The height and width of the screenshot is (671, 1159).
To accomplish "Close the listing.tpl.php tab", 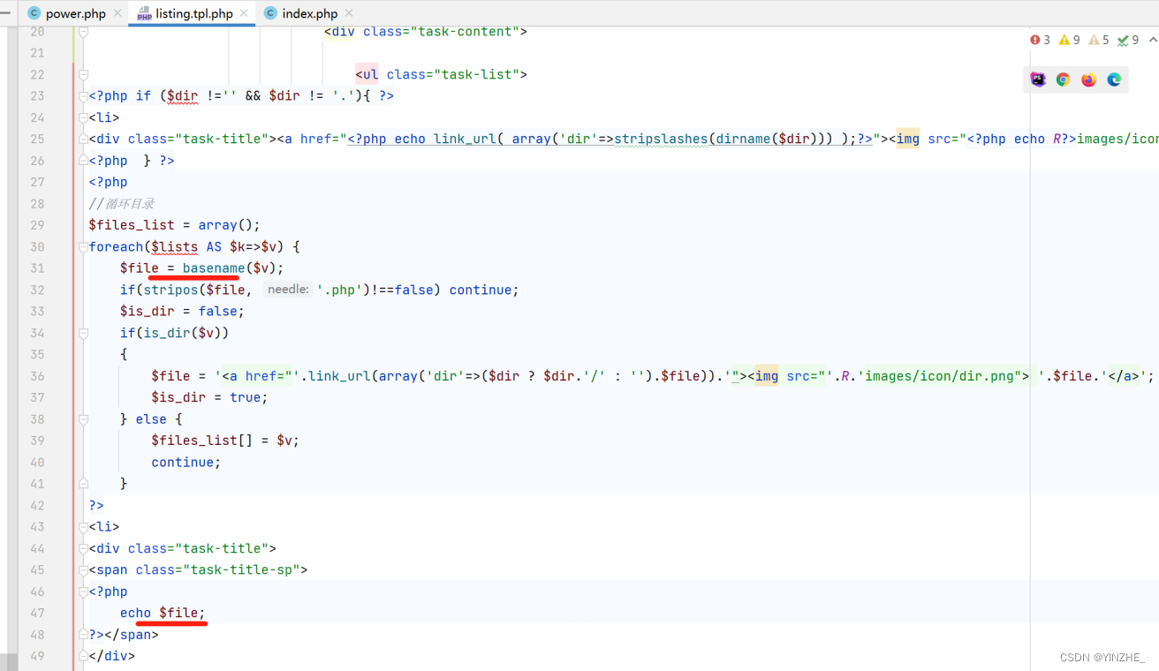I will 244,13.
